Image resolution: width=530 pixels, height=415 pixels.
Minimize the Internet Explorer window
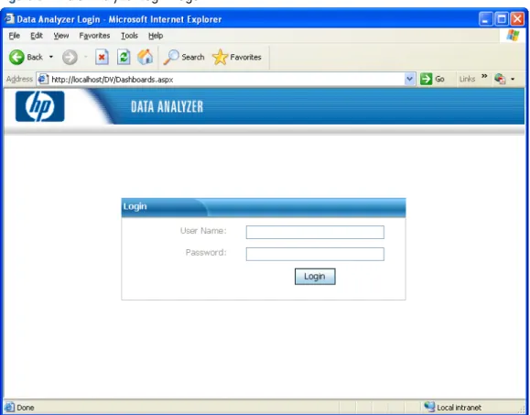tap(485, 19)
